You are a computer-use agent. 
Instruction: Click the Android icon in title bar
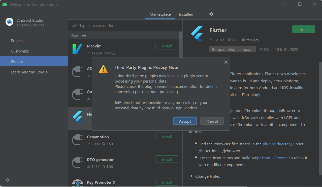(x=5, y=4)
